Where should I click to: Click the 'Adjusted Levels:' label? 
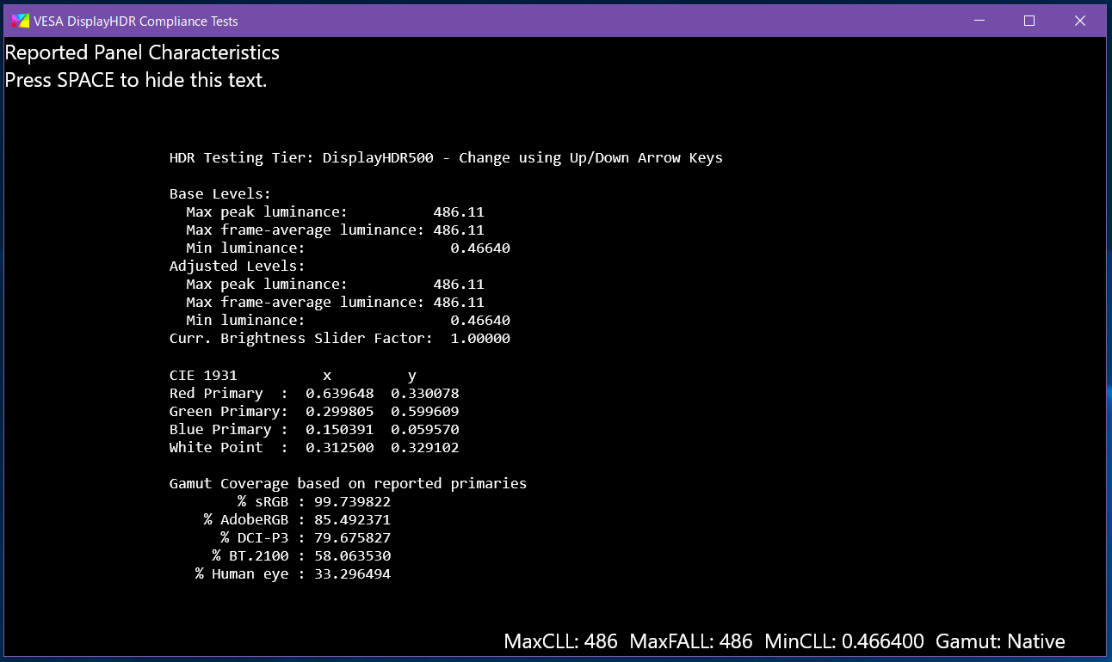[238, 267]
